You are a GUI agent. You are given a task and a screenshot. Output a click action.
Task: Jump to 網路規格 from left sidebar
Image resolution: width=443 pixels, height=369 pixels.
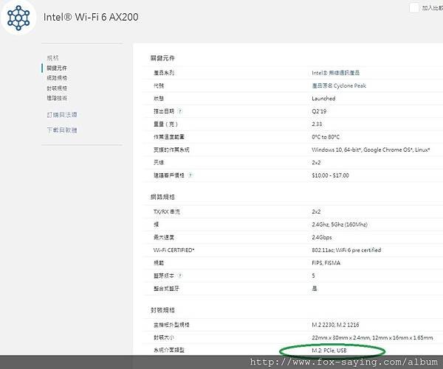click(x=57, y=78)
